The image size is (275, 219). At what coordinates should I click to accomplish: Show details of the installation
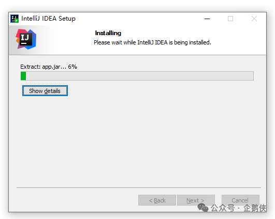pyautogui.click(x=45, y=91)
